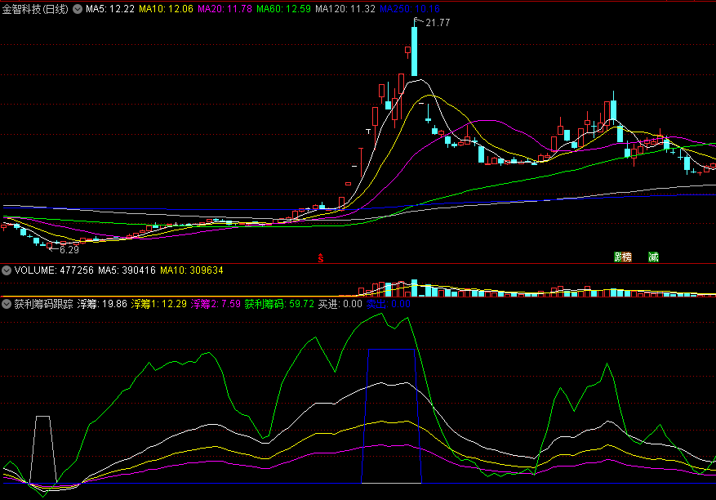Click the green 跌榜 tag
The height and width of the screenshot is (500, 716).
[x=623, y=257]
